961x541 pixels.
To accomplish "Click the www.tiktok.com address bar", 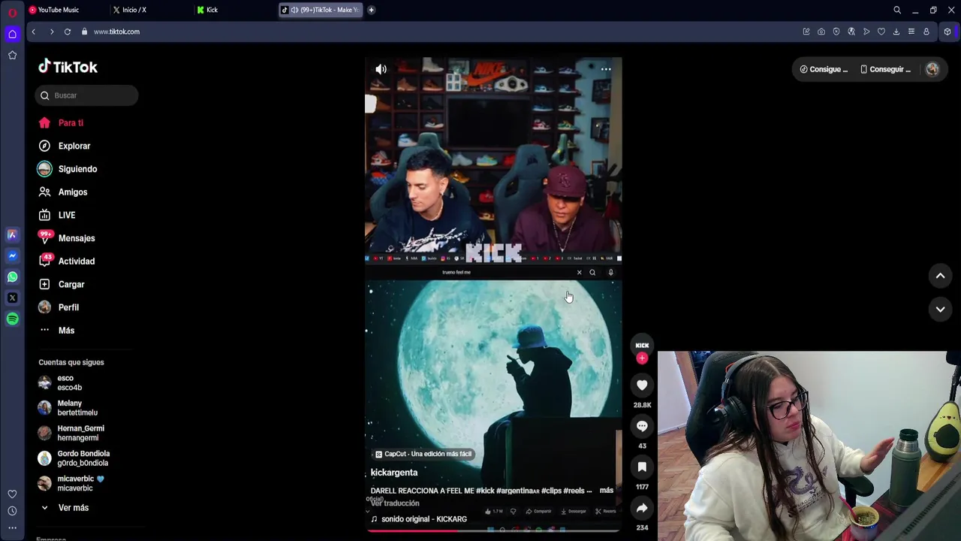I will pyautogui.click(x=116, y=32).
